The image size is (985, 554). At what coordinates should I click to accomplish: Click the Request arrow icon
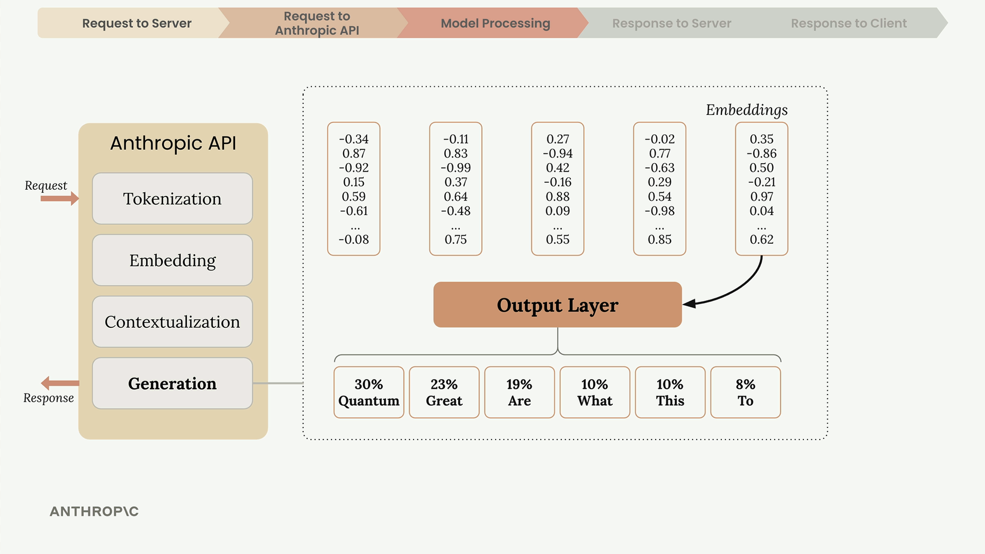[60, 199]
